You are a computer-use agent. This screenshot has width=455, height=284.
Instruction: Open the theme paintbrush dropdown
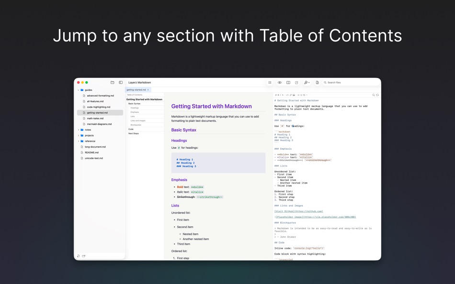[307, 83]
